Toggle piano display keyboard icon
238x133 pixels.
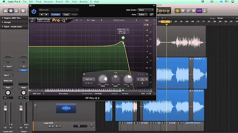[x=30, y=91]
